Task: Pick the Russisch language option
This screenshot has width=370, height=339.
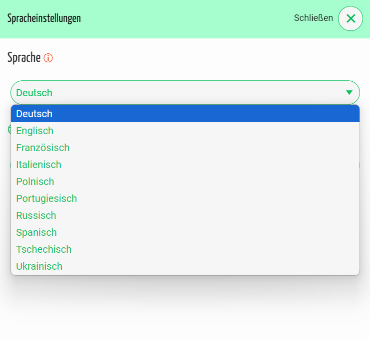Action: tap(36, 215)
